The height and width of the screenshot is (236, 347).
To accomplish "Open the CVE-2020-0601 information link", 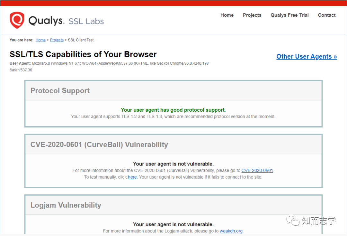I will [x=257, y=170].
